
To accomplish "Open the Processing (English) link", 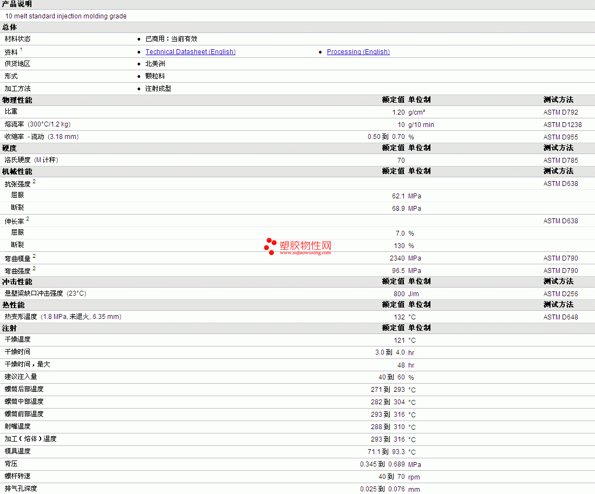I will [x=358, y=52].
